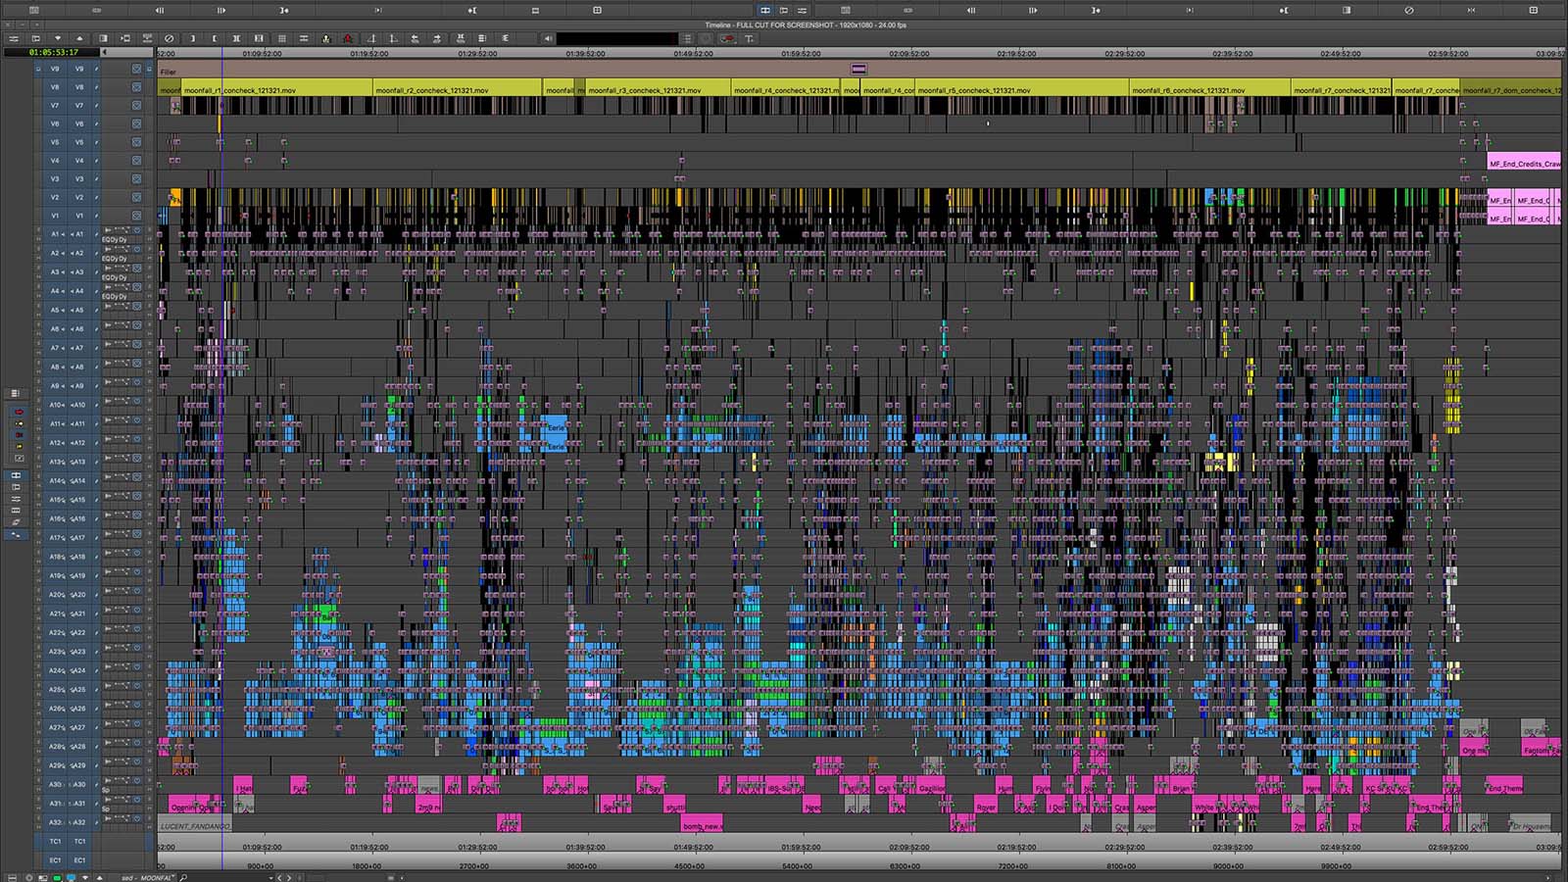Click the highlighted link-selection icon at the palette bottom
This screenshot has width=1568, height=882.
[16, 535]
